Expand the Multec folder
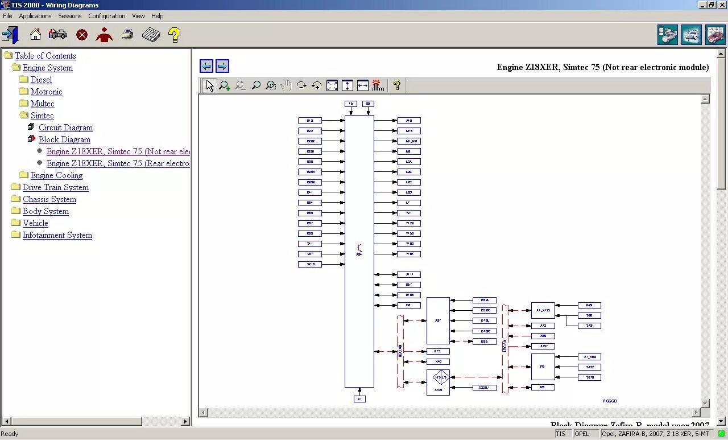Image resolution: width=728 pixels, height=440 pixels. pyautogui.click(x=24, y=103)
